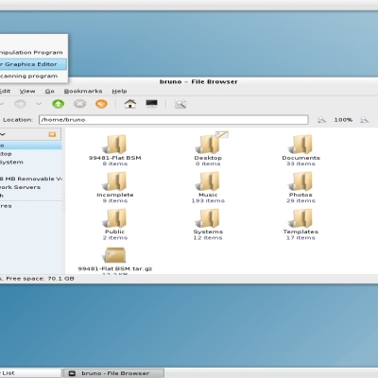Click the 33 items label under Documents
This screenshot has height=378, width=378.
coord(301,163)
